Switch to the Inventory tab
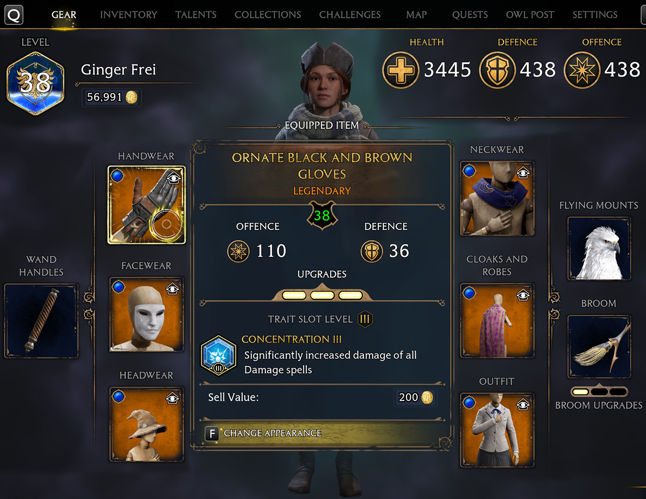646x499 pixels. (129, 15)
